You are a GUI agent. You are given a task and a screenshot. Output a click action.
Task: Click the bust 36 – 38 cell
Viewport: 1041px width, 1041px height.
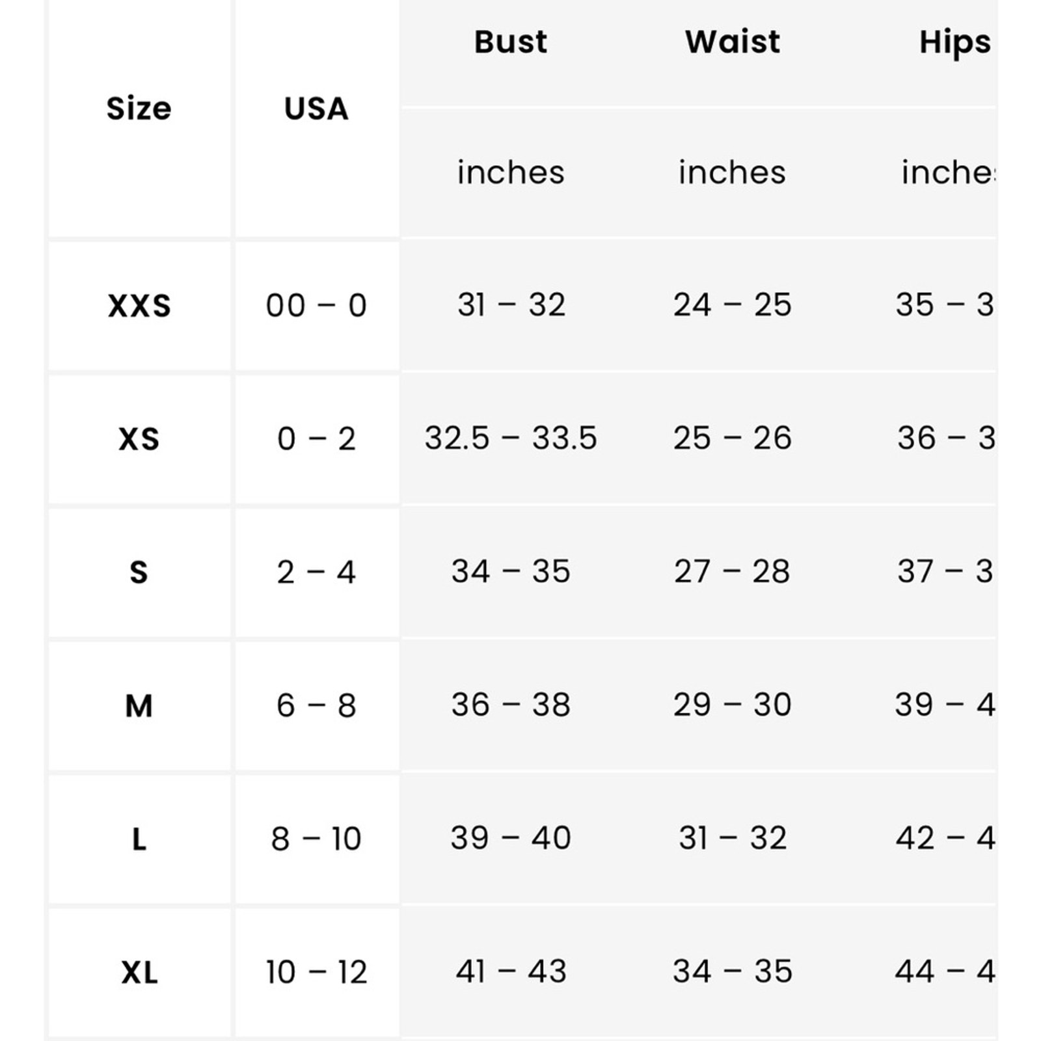coord(511,705)
